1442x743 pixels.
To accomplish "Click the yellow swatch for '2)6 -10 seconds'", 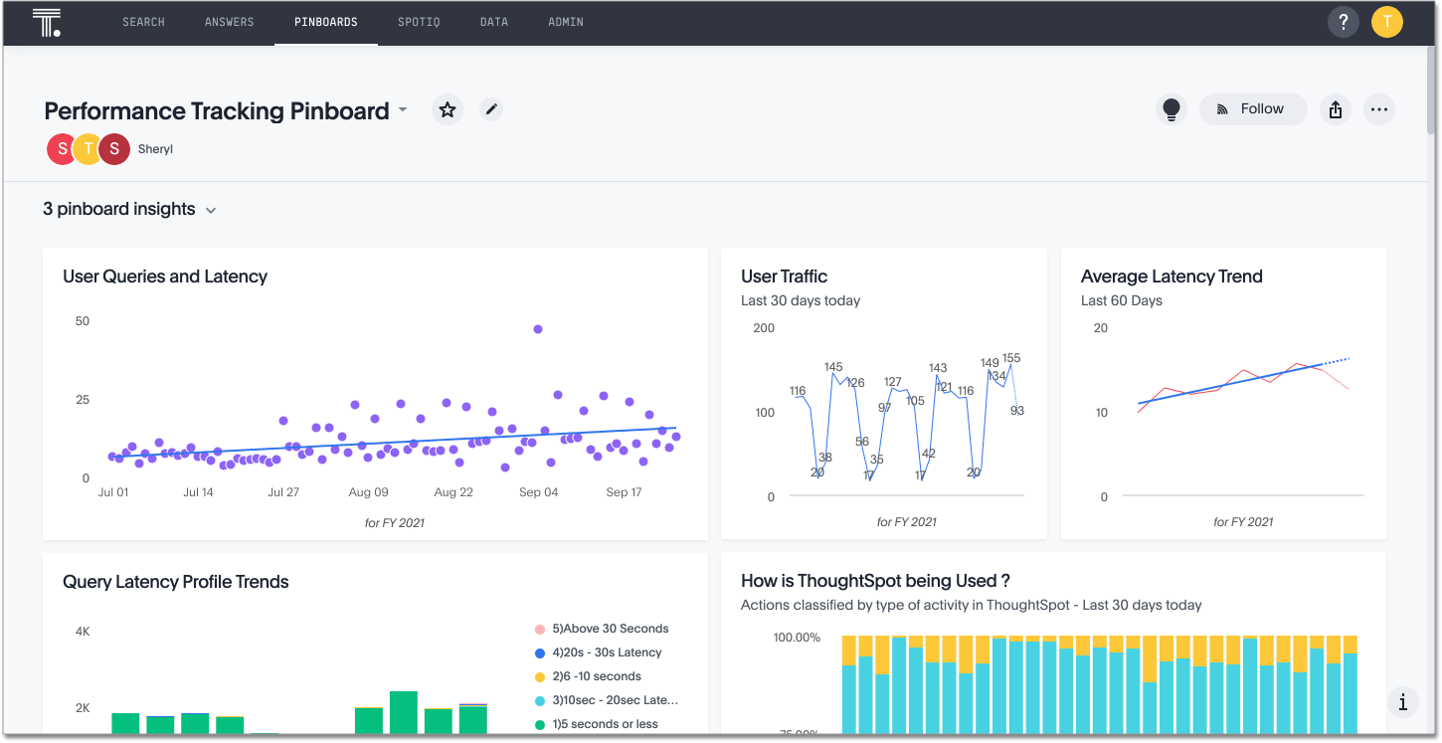I will pos(541,676).
